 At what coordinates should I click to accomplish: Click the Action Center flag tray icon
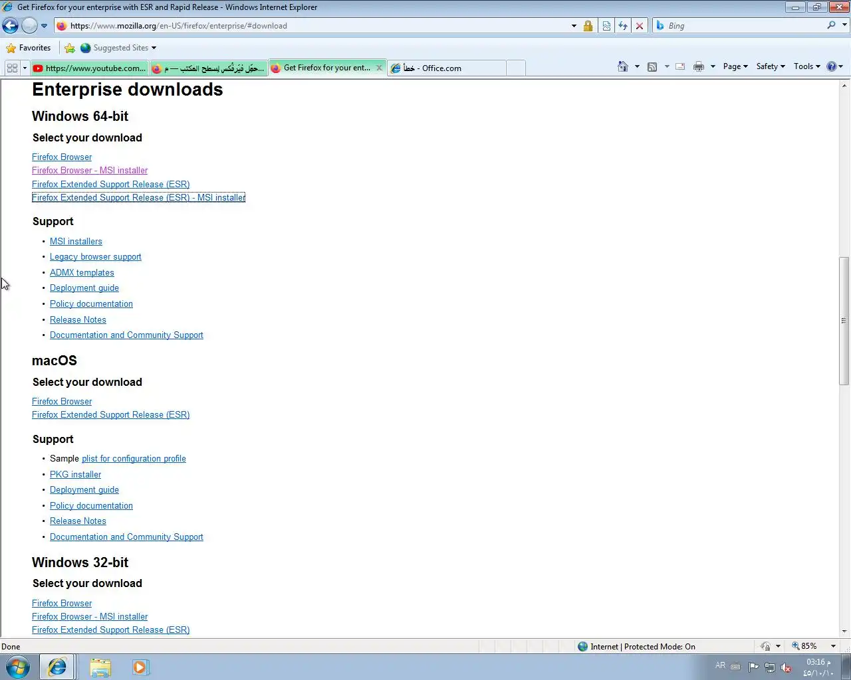point(753,667)
